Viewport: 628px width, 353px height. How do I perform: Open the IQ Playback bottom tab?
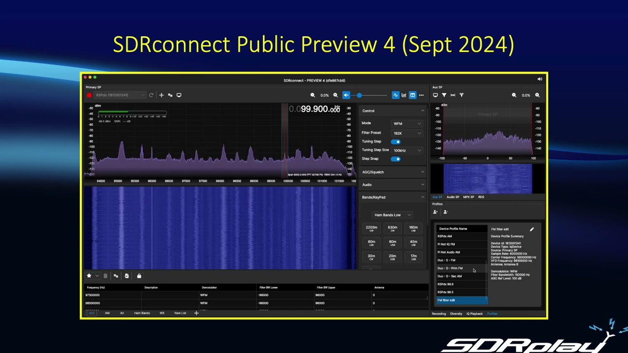pos(474,314)
